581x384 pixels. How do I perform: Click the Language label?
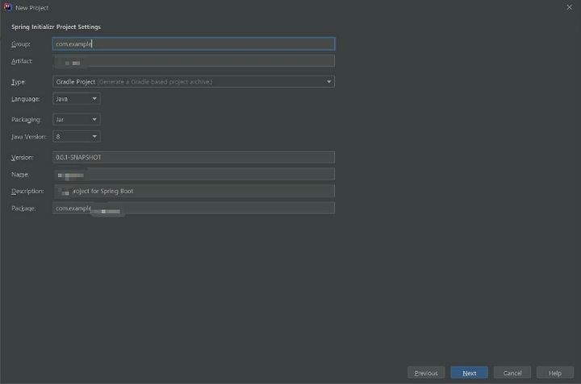[x=25, y=99]
